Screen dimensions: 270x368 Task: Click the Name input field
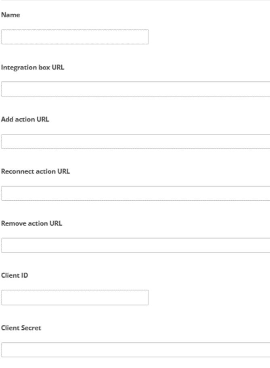pos(75,37)
